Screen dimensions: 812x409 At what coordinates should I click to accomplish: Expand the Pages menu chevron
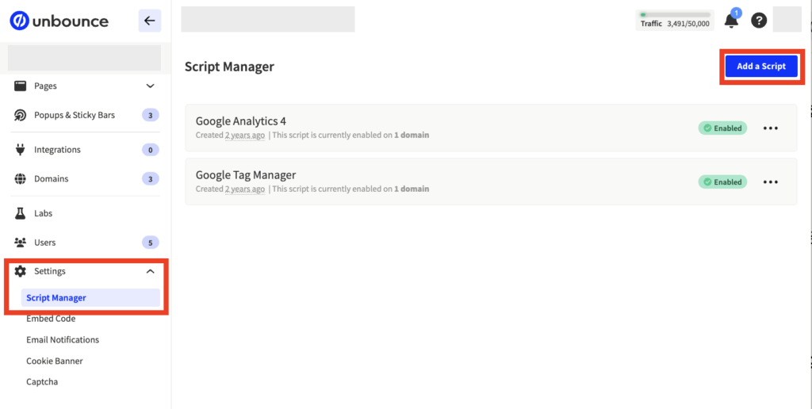click(150, 86)
